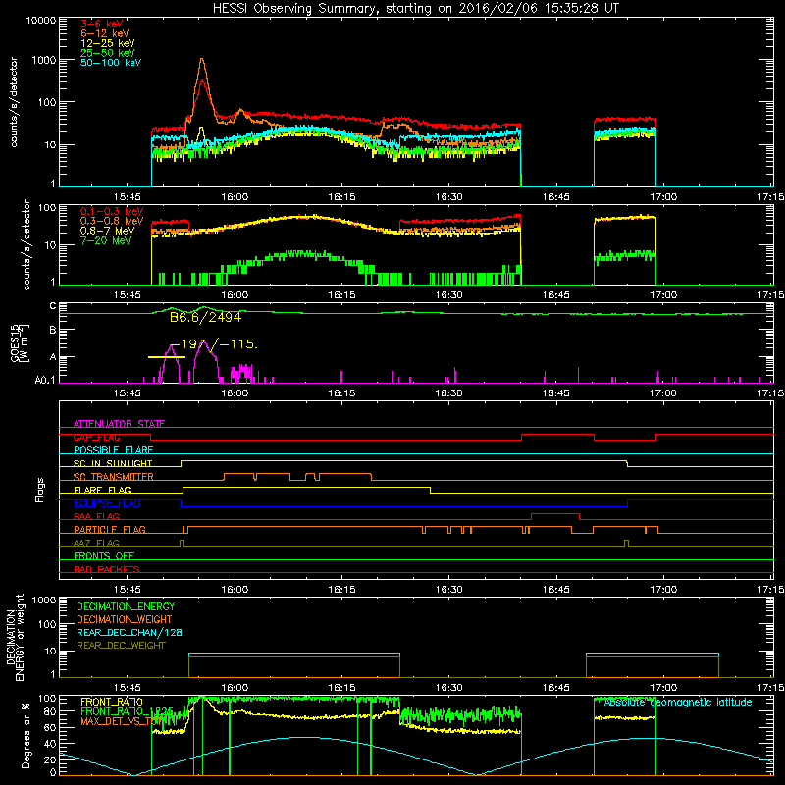Click the cyan geomagnetic latitude curve peak near 16:10
Image resolution: width=785 pixels, height=785 pixels.
tap(305, 737)
